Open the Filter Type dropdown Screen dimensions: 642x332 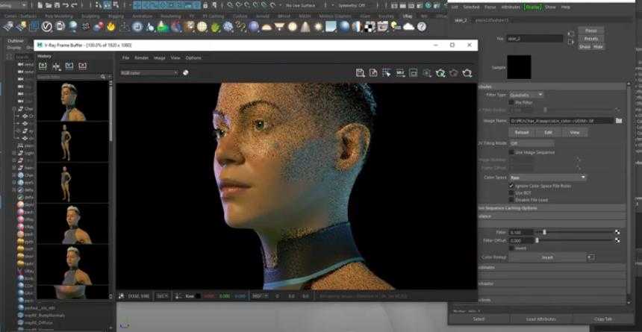tap(526, 95)
